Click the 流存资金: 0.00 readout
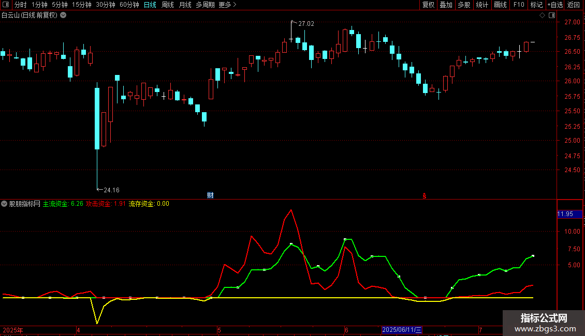 (149, 204)
